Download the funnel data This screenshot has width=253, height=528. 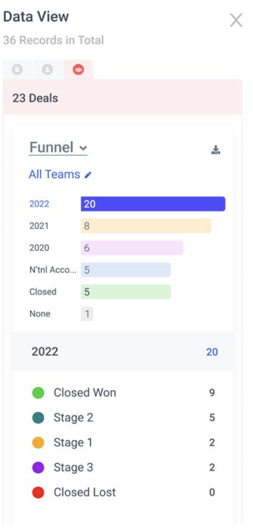coord(215,149)
